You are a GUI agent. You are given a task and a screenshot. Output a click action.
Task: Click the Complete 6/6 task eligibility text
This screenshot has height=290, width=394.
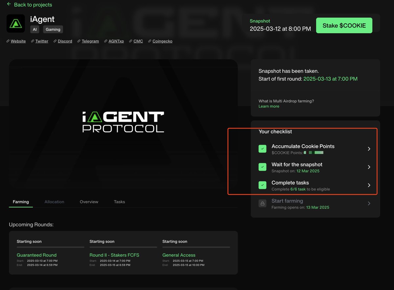(301, 189)
